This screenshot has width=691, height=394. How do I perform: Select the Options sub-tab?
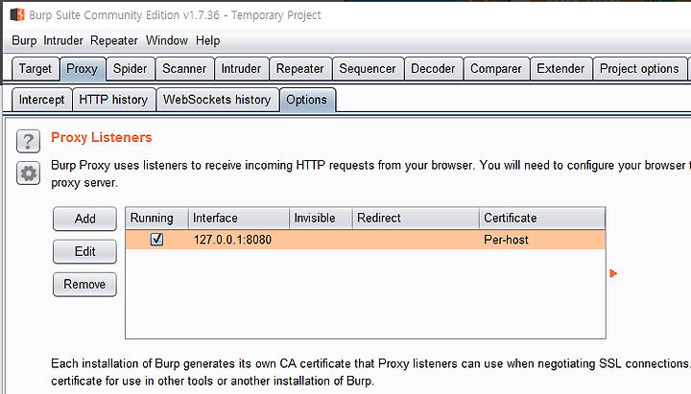307,100
